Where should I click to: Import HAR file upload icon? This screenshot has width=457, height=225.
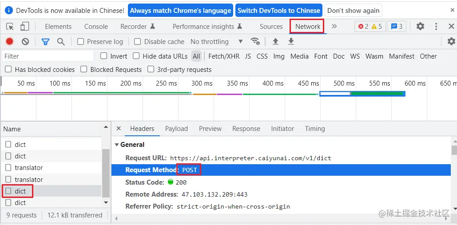(275, 42)
